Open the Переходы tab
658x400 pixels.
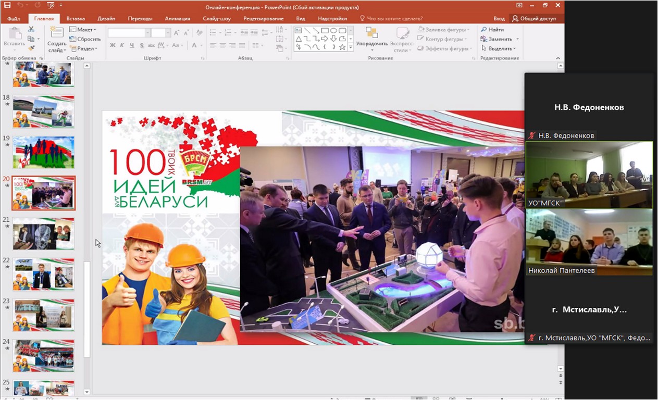click(140, 18)
